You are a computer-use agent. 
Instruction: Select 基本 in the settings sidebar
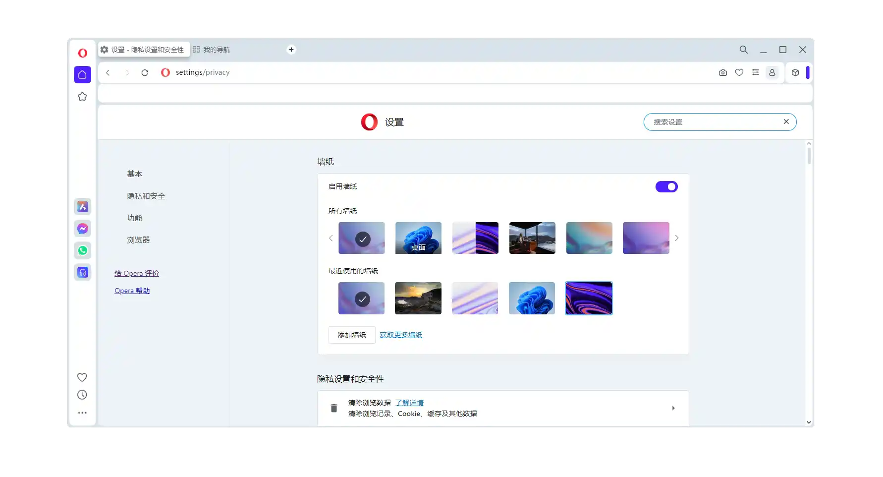(135, 174)
